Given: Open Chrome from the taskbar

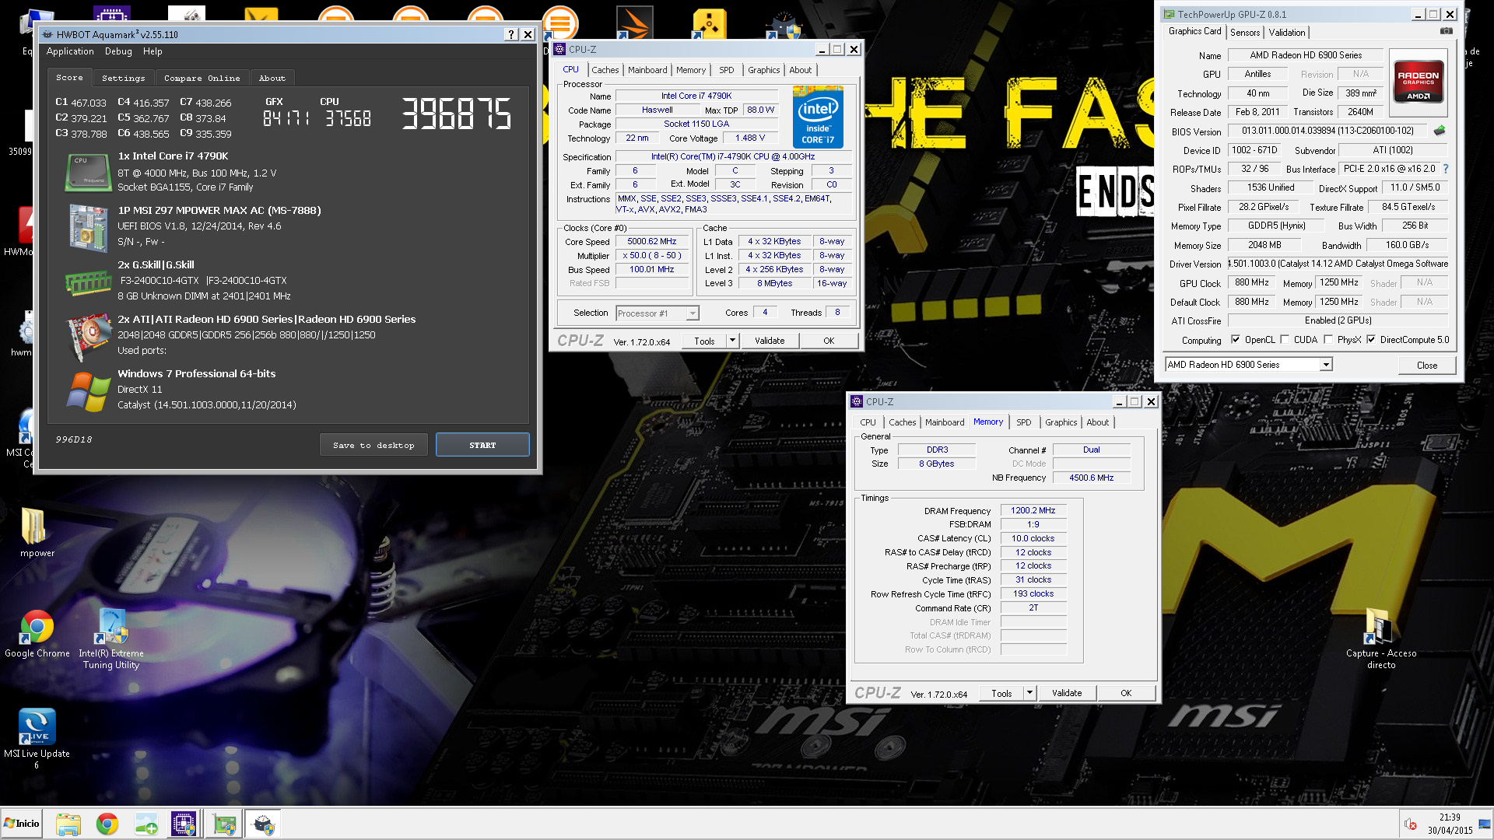Looking at the screenshot, I should pos(107,824).
